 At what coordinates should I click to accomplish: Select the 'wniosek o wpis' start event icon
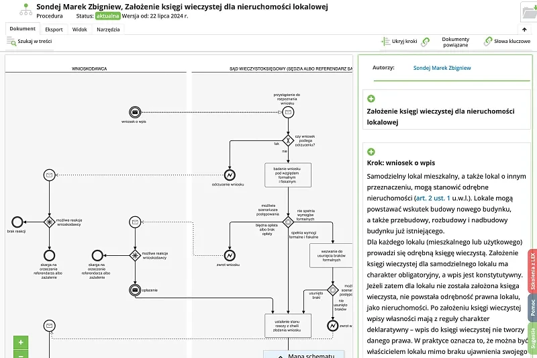tap(135, 112)
